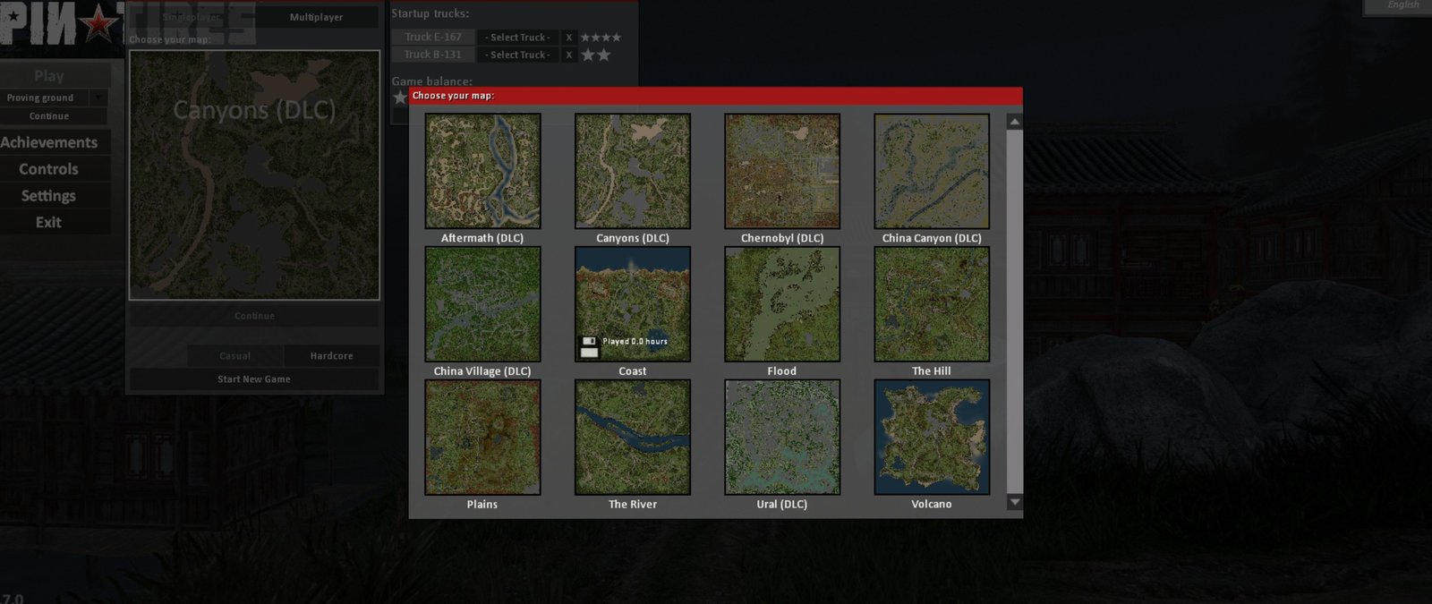Pick the Chernobyl (DLC) map
The width and height of the screenshot is (1432, 604).
(782, 171)
